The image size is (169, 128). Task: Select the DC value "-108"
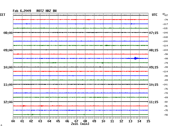point(165,50)
